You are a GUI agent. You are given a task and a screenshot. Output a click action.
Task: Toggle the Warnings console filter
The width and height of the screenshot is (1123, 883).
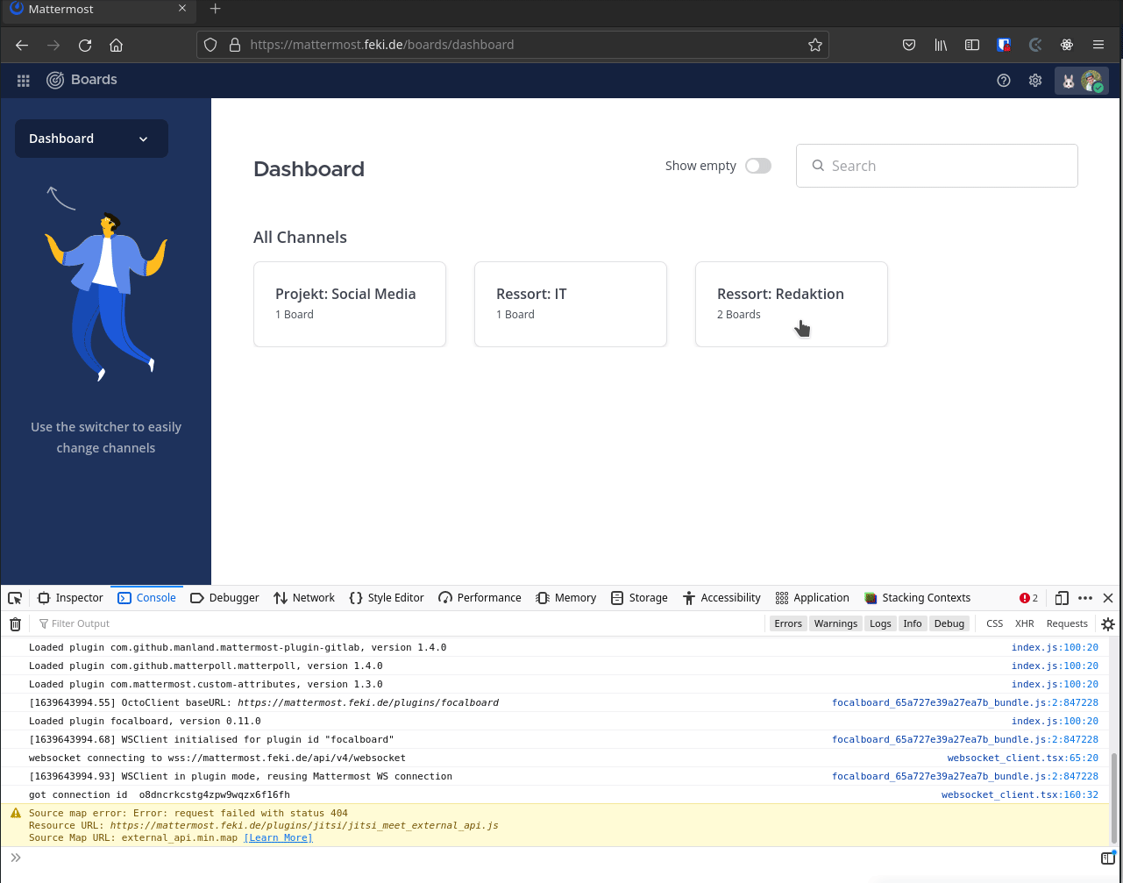[835, 623]
